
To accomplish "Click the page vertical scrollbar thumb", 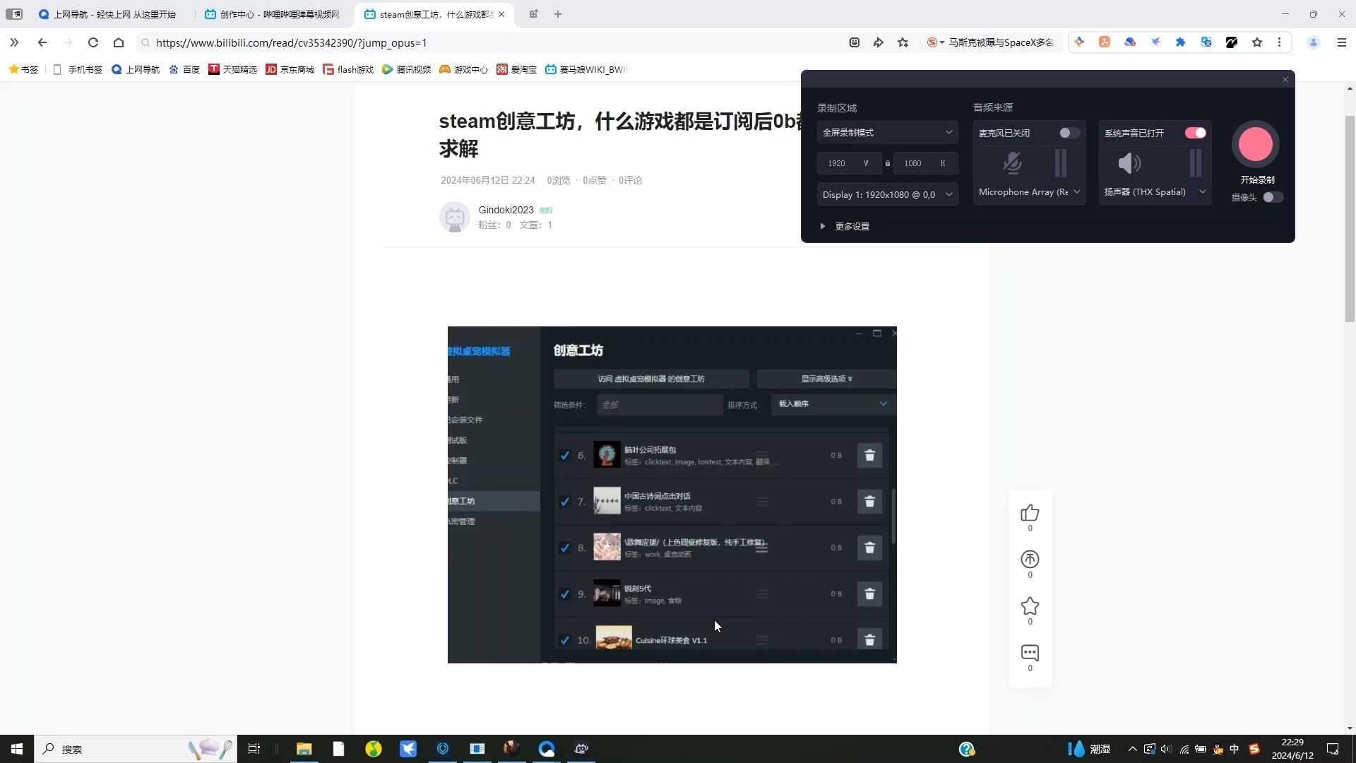I will pos(1350,219).
